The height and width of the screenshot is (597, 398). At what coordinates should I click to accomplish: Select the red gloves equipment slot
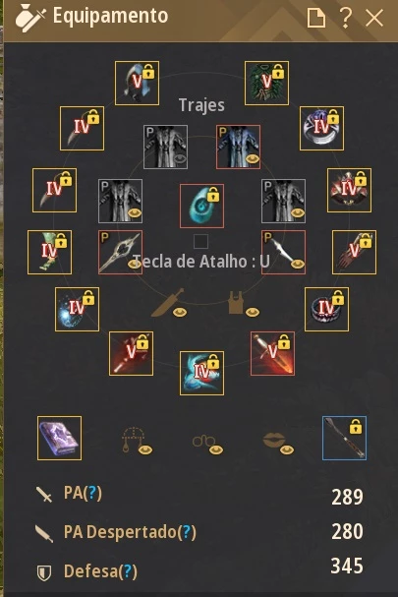point(354,252)
